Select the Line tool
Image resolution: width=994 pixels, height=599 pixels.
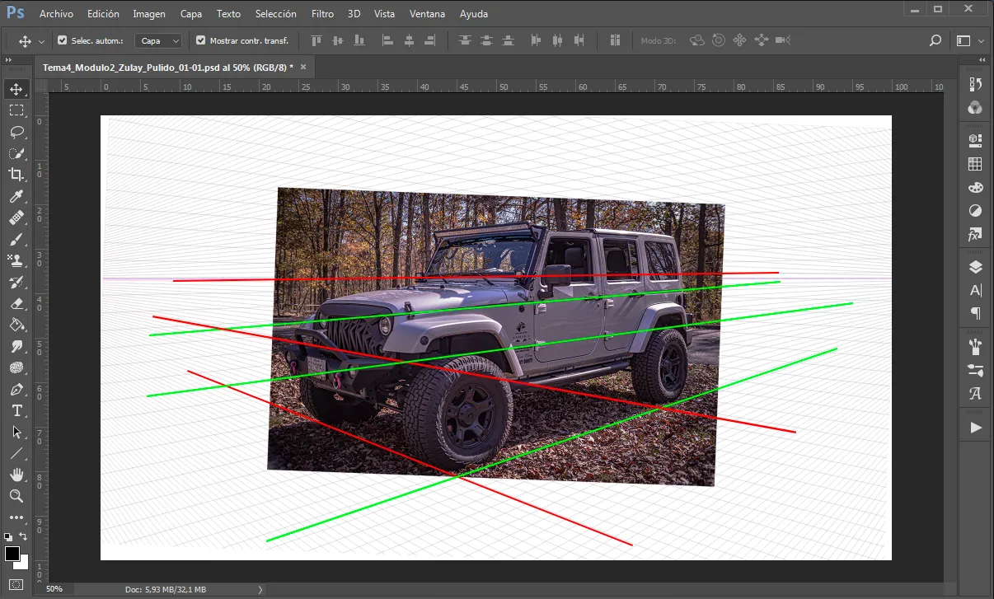tap(16, 453)
